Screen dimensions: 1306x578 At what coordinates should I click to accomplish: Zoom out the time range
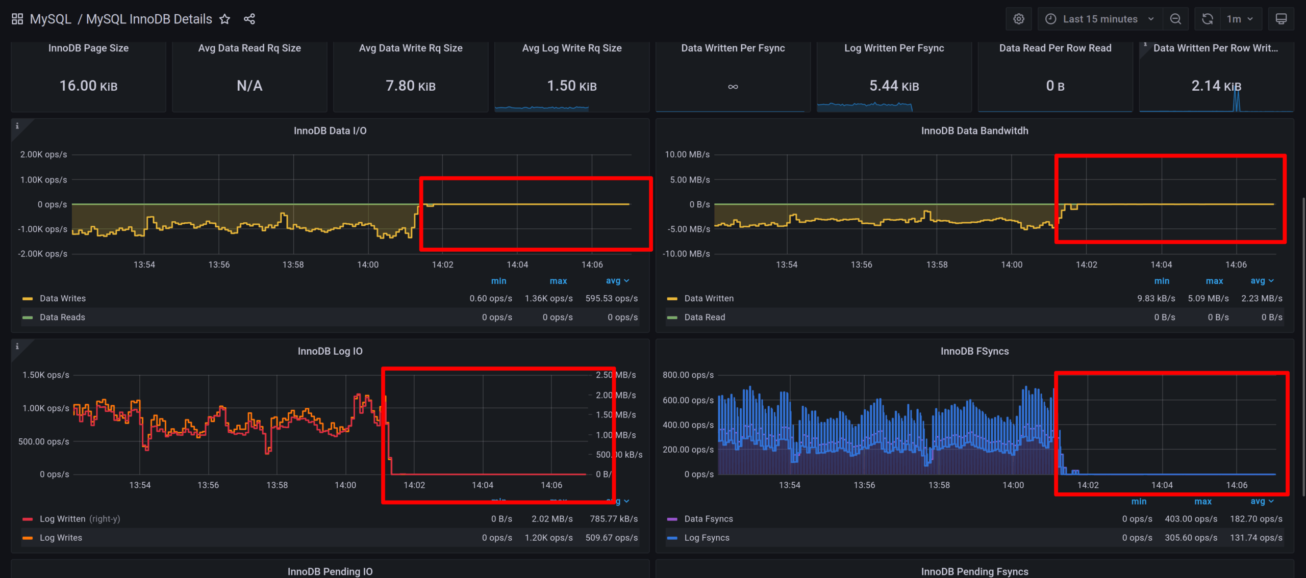click(1175, 18)
